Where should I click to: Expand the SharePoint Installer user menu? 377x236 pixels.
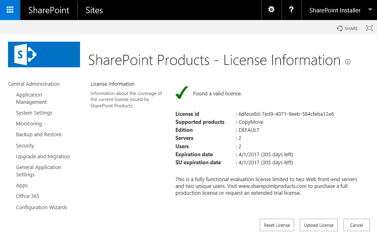tap(339, 10)
